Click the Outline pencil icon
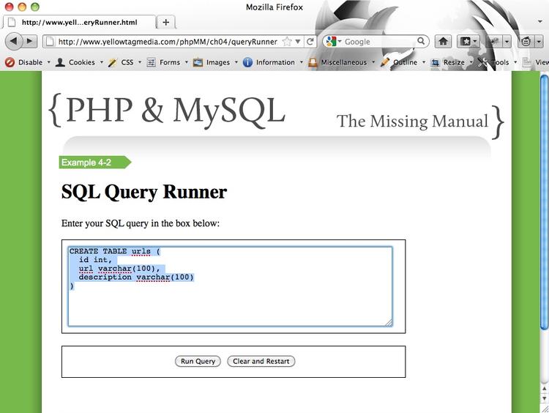Viewport: 549px width, 413px height. (x=385, y=62)
